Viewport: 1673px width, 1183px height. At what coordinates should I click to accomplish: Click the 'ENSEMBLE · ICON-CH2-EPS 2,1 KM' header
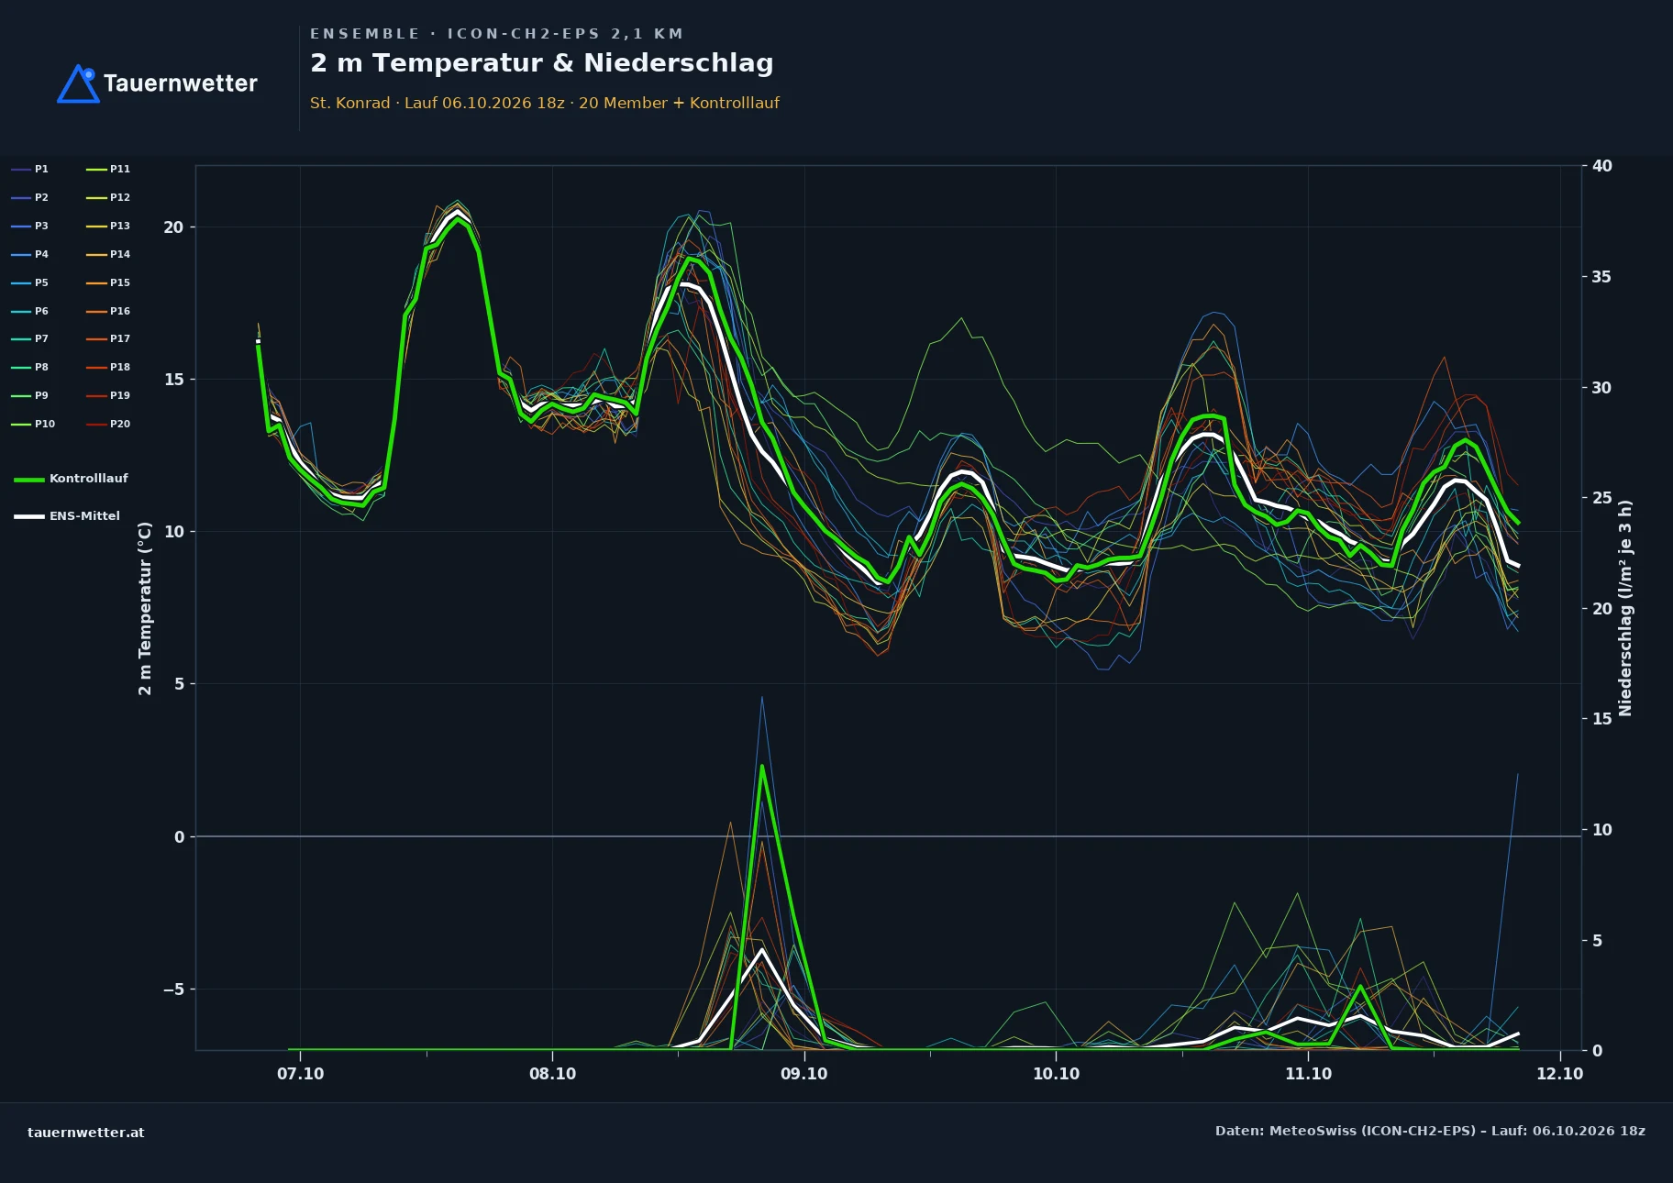pos(496,34)
